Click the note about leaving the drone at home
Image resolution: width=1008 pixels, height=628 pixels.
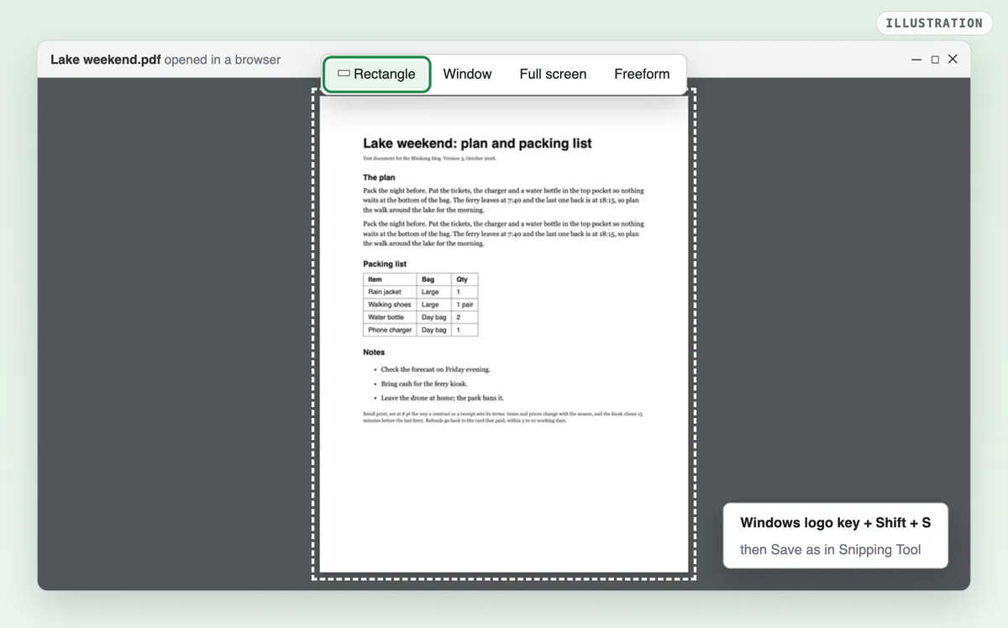(442, 398)
